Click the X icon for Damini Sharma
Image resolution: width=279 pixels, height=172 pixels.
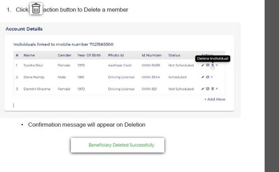217,89
